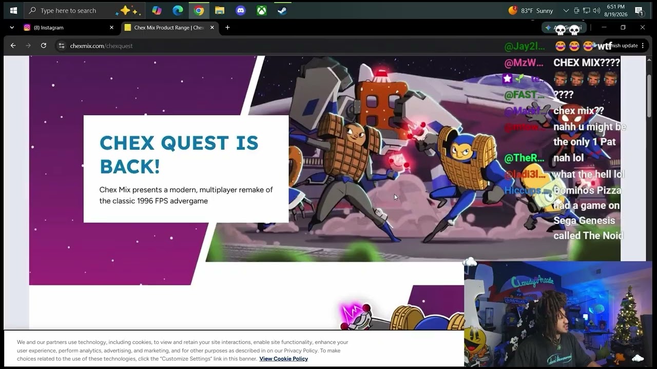Open the volume speaker tray icon

596,10
